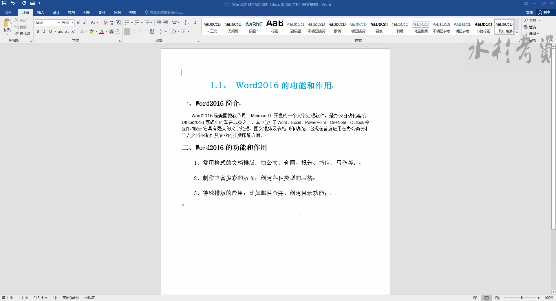Click the Decrease Indent icon

coord(159,23)
